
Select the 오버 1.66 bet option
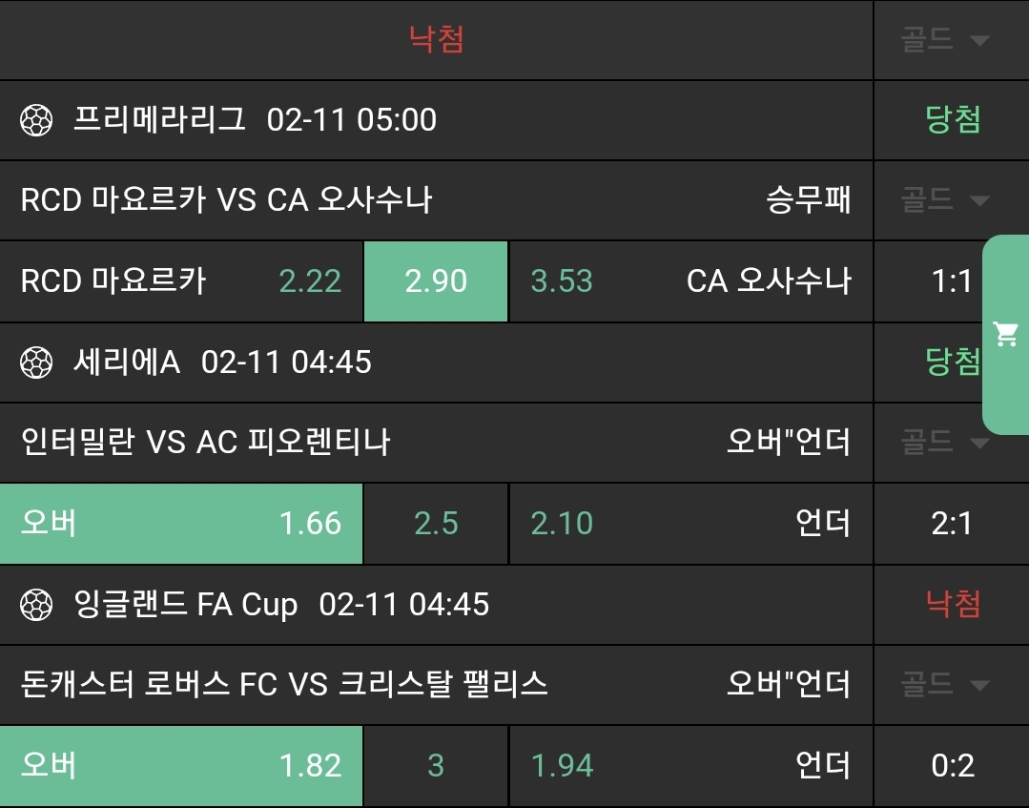pos(181,523)
